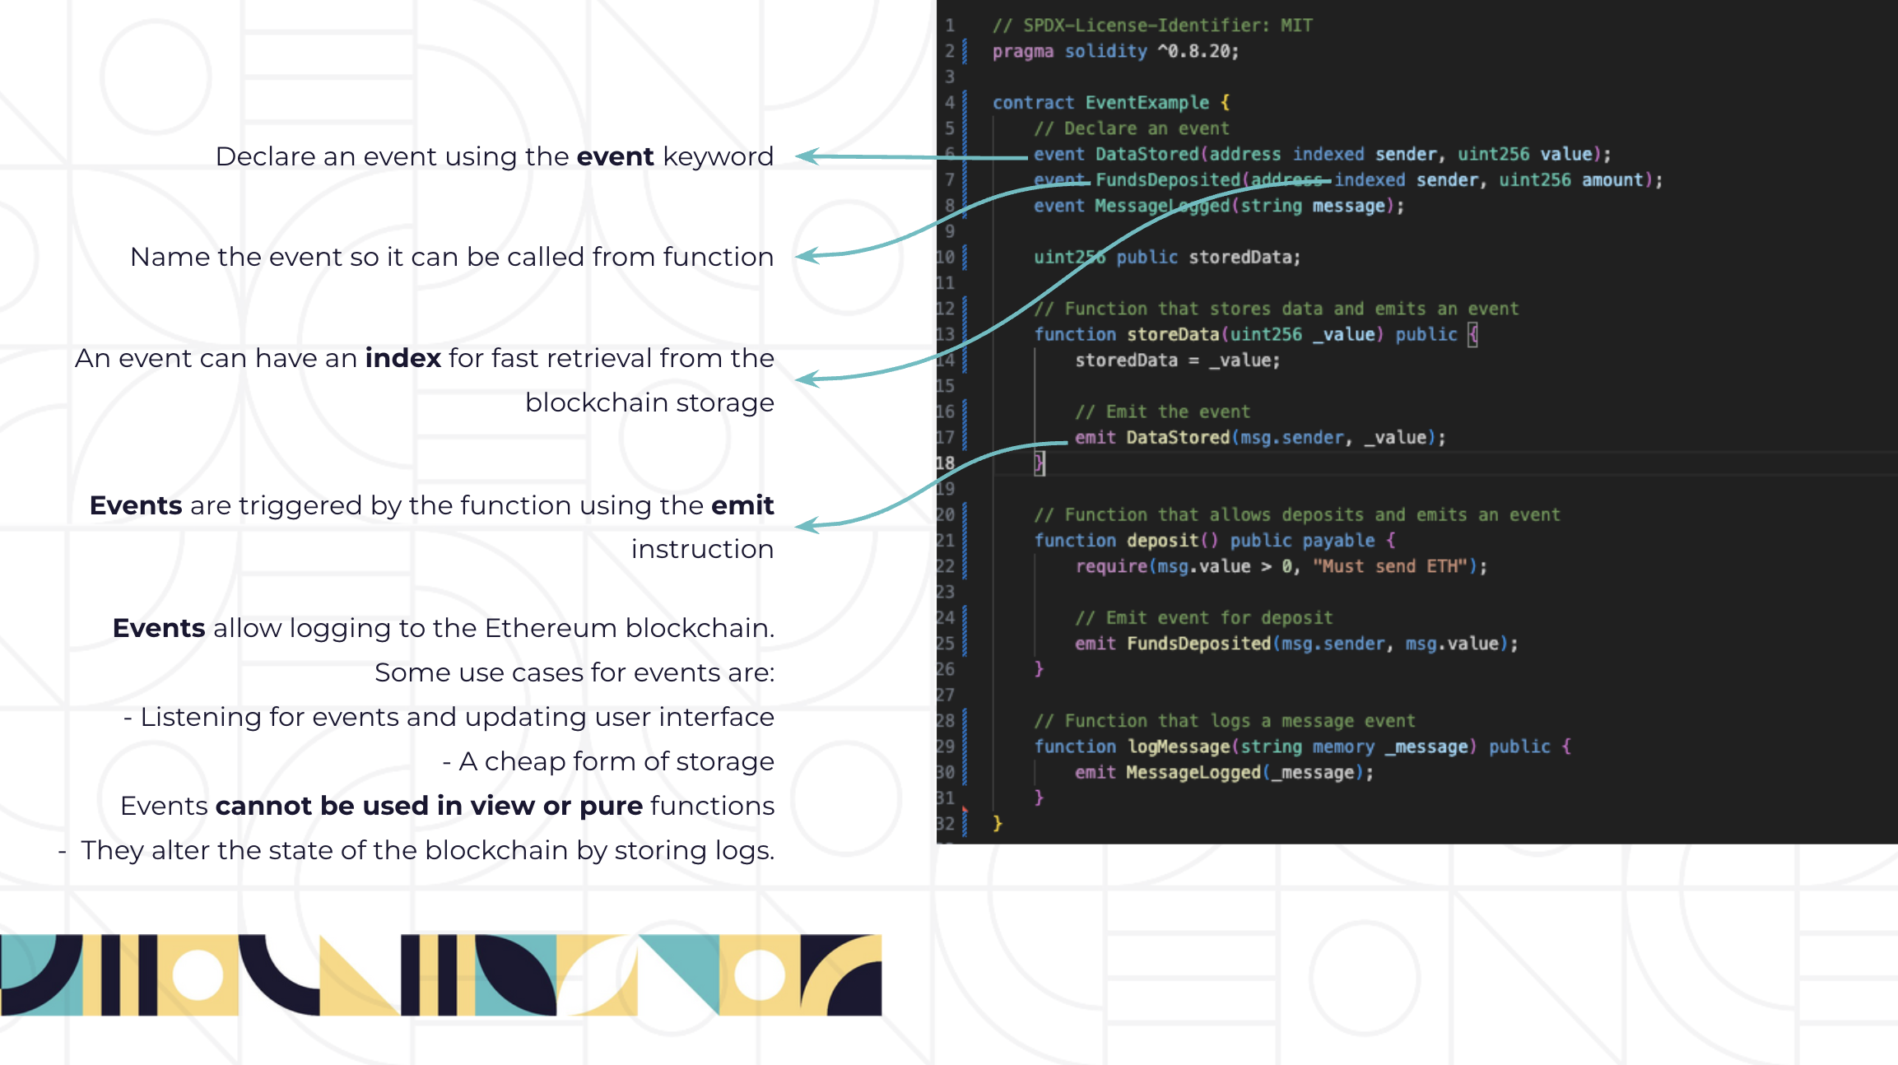1898x1065 pixels.
Task: Click the '// Emit event for deposit' comment
Action: 1203,618
